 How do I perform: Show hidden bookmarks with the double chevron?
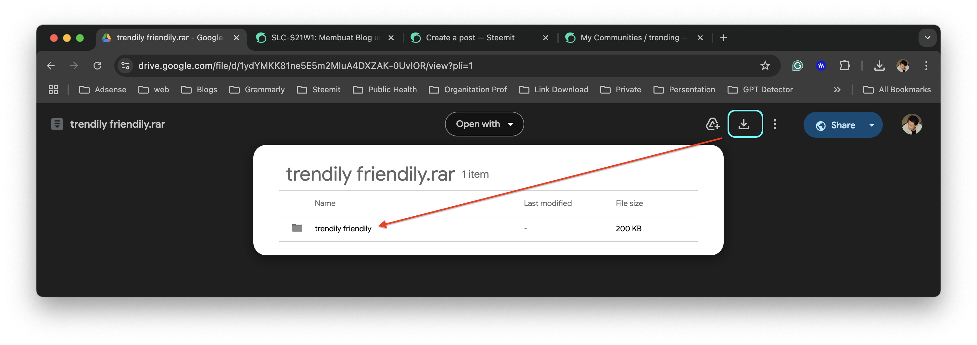pyautogui.click(x=837, y=90)
